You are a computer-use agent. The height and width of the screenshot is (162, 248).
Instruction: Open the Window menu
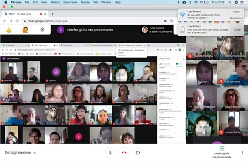[106, 2]
